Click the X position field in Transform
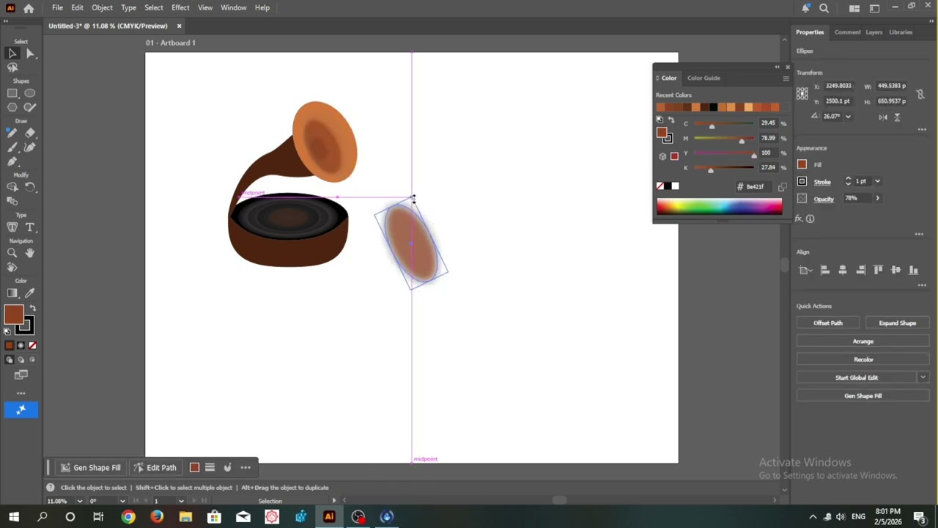This screenshot has width=938, height=528. (838, 86)
